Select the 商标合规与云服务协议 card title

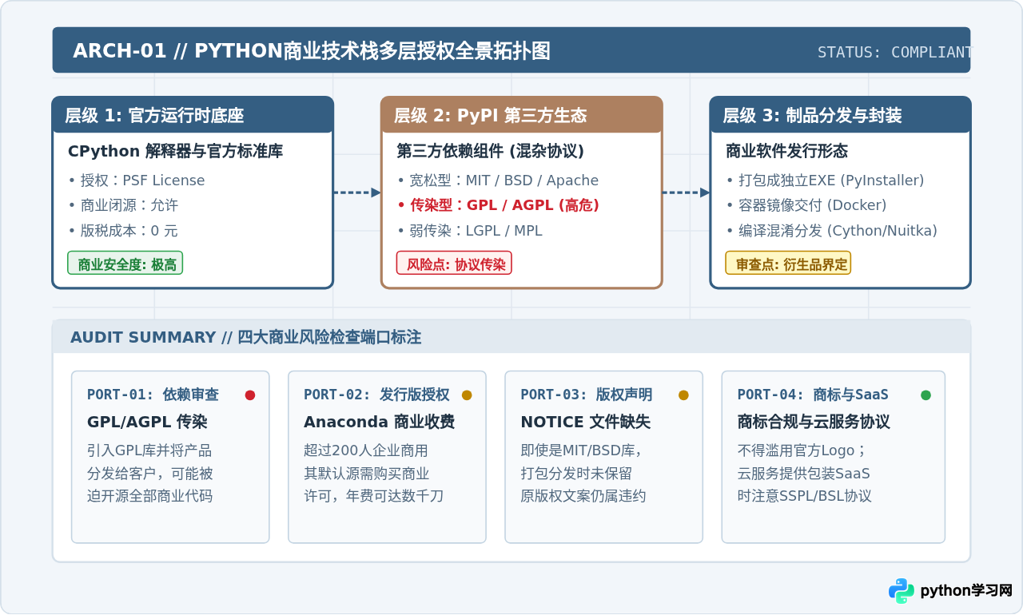pyautogui.click(x=814, y=422)
